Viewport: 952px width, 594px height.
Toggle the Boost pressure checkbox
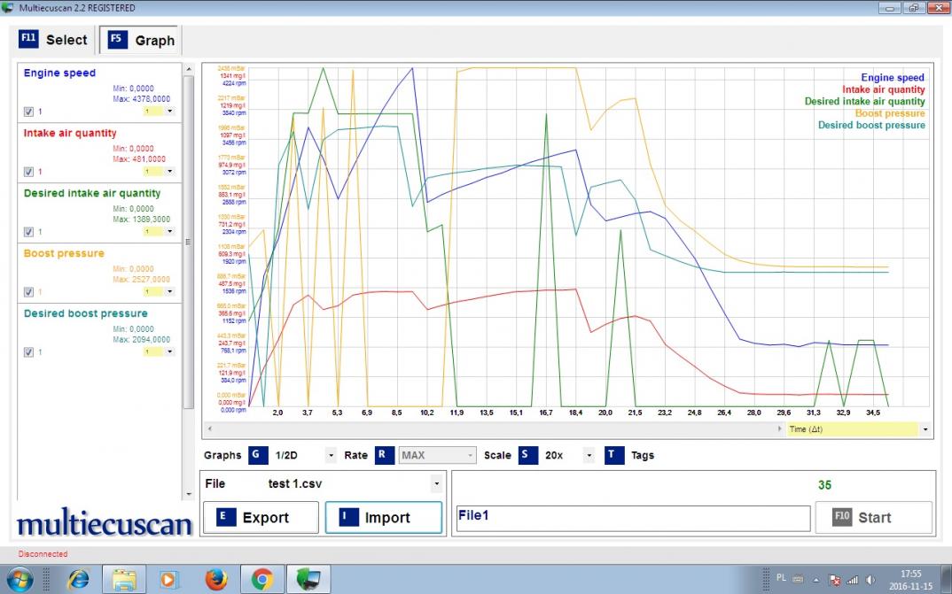(x=29, y=292)
